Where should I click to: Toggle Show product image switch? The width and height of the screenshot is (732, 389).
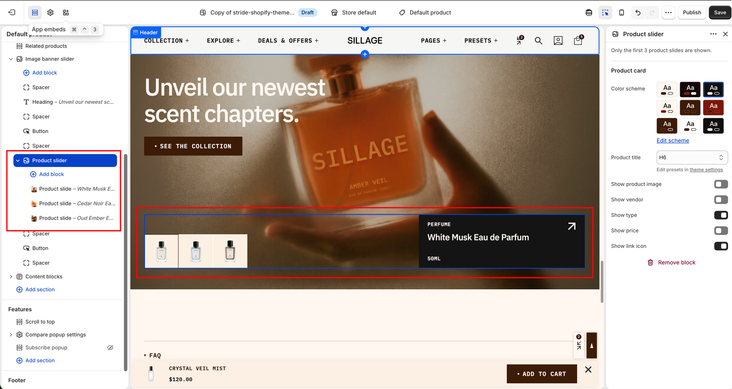pyautogui.click(x=721, y=184)
